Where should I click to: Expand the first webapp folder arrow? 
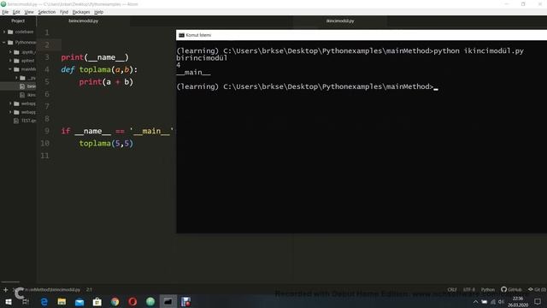[10, 104]
